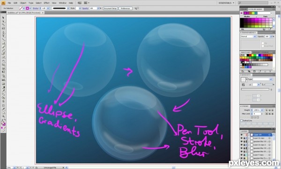Unlock the Layer 11 copy layer
This screenshot has width=281, height=169.
tap(244, 138)
